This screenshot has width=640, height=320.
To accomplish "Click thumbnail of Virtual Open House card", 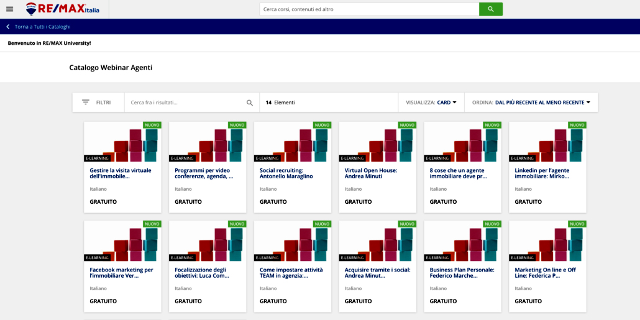I will [378, 142].
